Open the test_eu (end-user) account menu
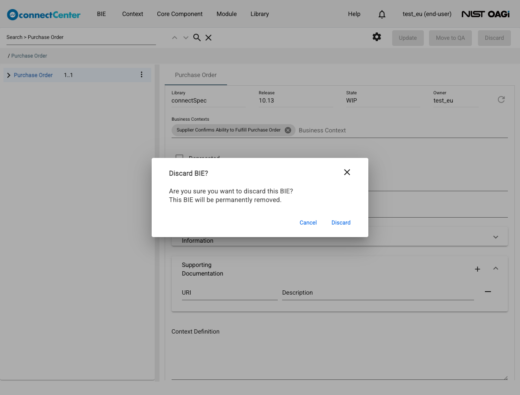 tap(427, 14)
